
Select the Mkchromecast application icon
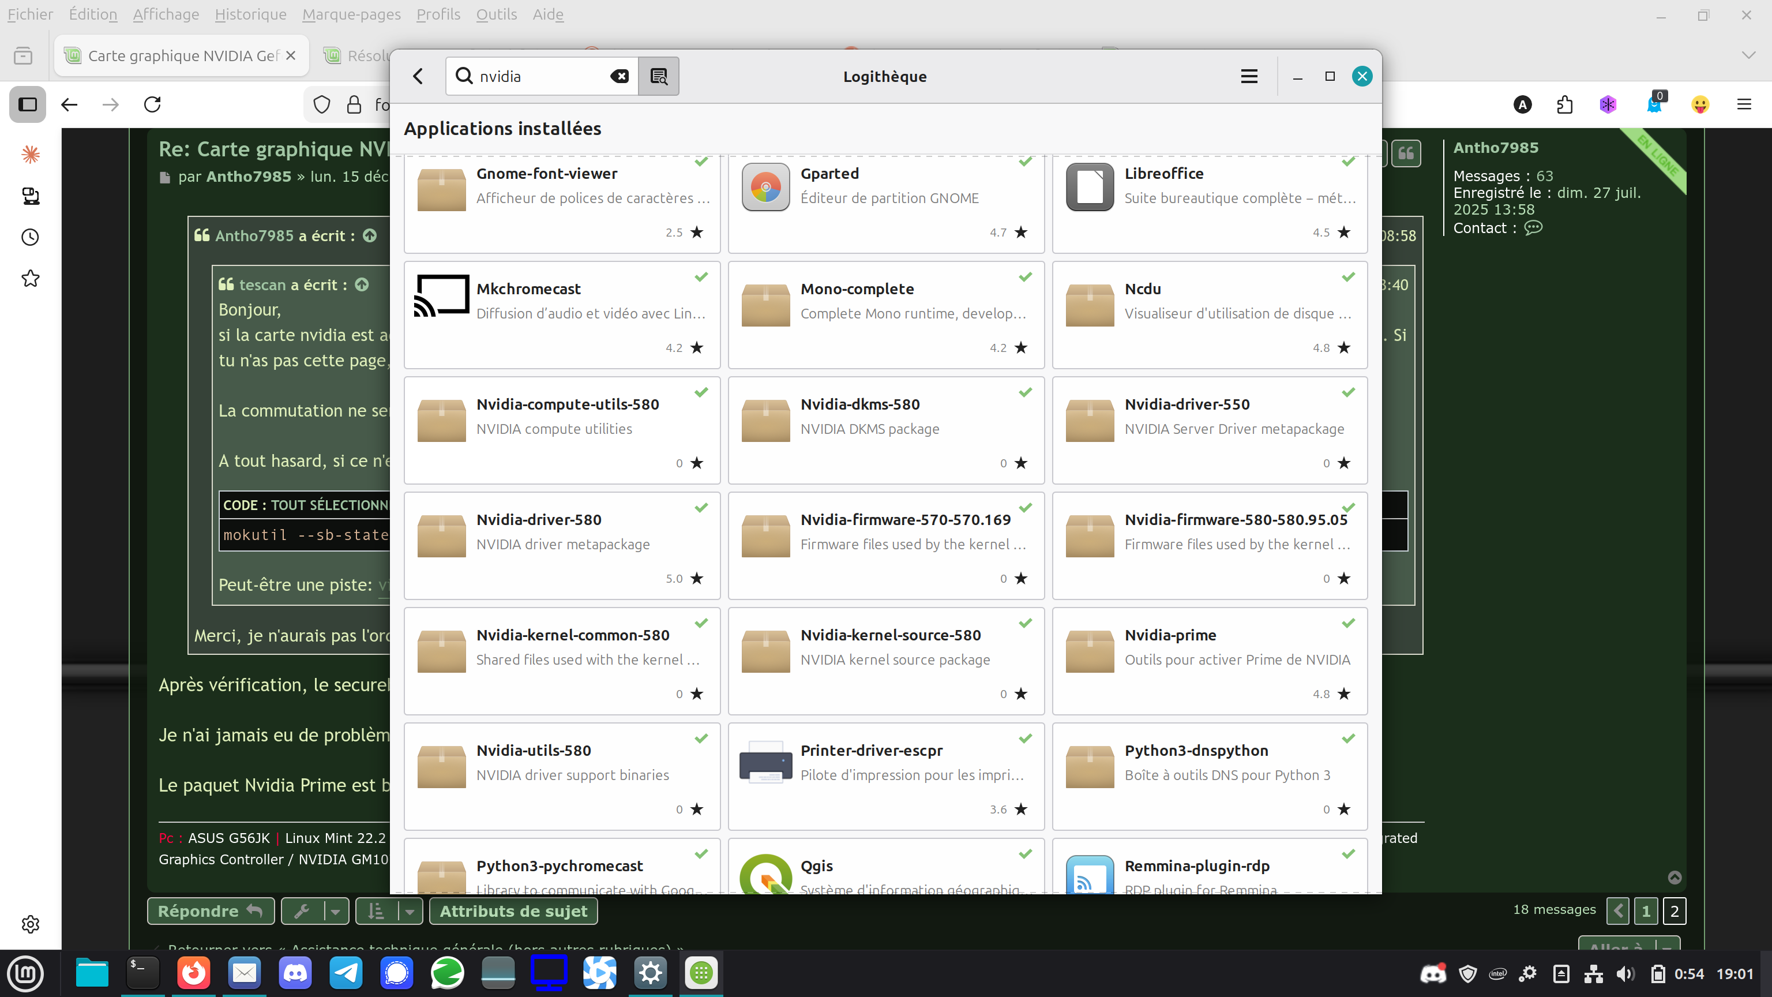click(441, 296)
